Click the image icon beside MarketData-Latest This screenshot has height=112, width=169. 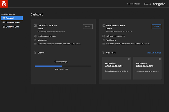coord(35,25)
